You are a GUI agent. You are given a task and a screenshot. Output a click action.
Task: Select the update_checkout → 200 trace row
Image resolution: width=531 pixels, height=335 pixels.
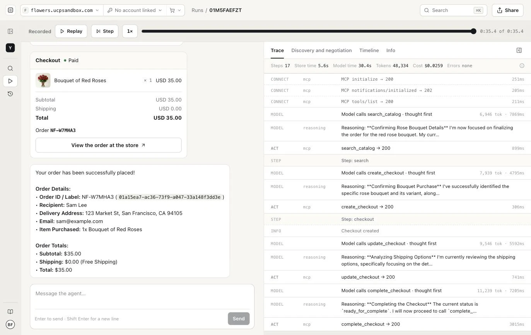[x=398, y=277]
